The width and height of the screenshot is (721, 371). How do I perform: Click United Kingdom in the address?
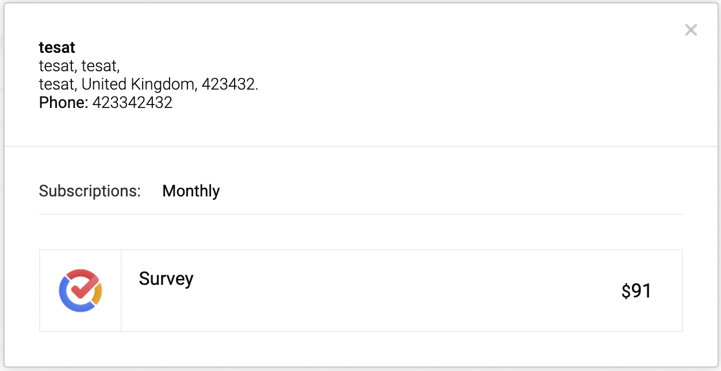138,84
